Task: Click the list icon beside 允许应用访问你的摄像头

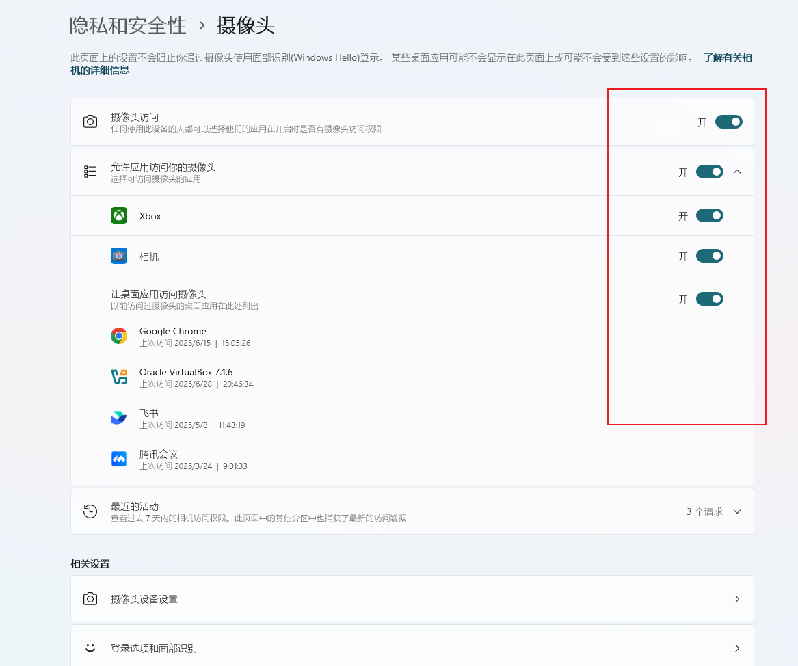Action: [x=90, y=172]
